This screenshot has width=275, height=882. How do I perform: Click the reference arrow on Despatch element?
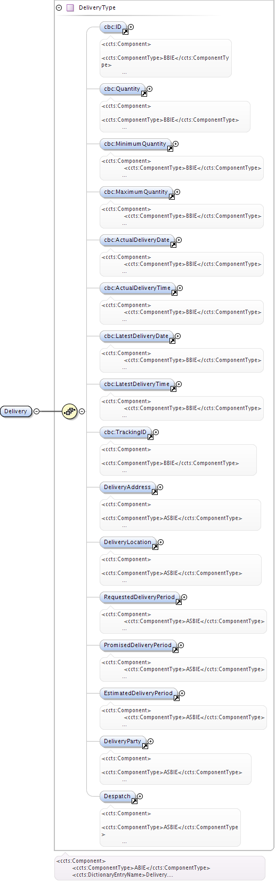134,801
